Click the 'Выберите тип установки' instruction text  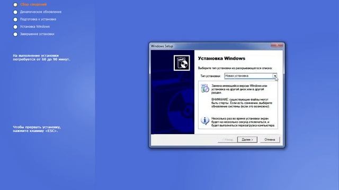tap(235, 68)
